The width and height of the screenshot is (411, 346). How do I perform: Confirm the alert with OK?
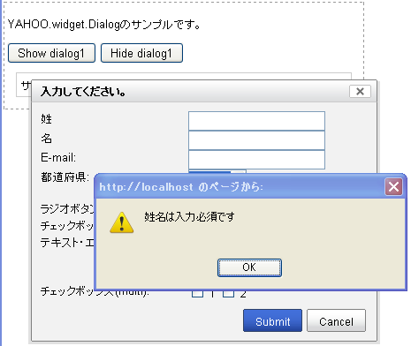249,267
